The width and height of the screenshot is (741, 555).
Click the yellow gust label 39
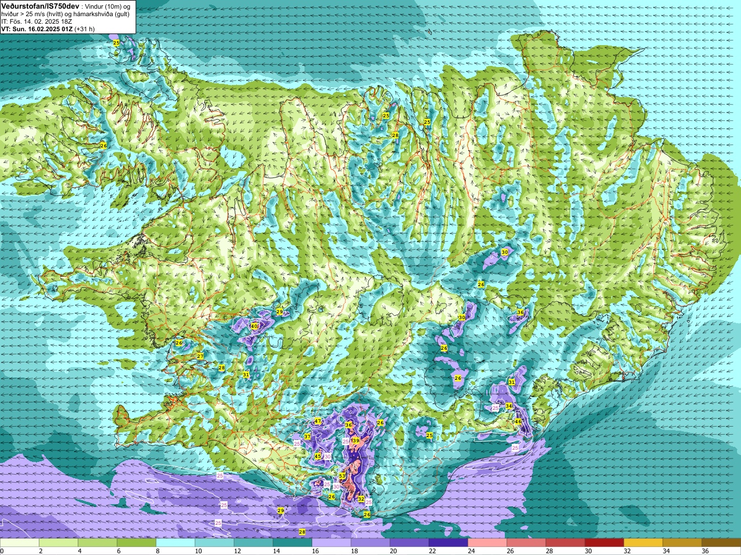coord(355,441)
